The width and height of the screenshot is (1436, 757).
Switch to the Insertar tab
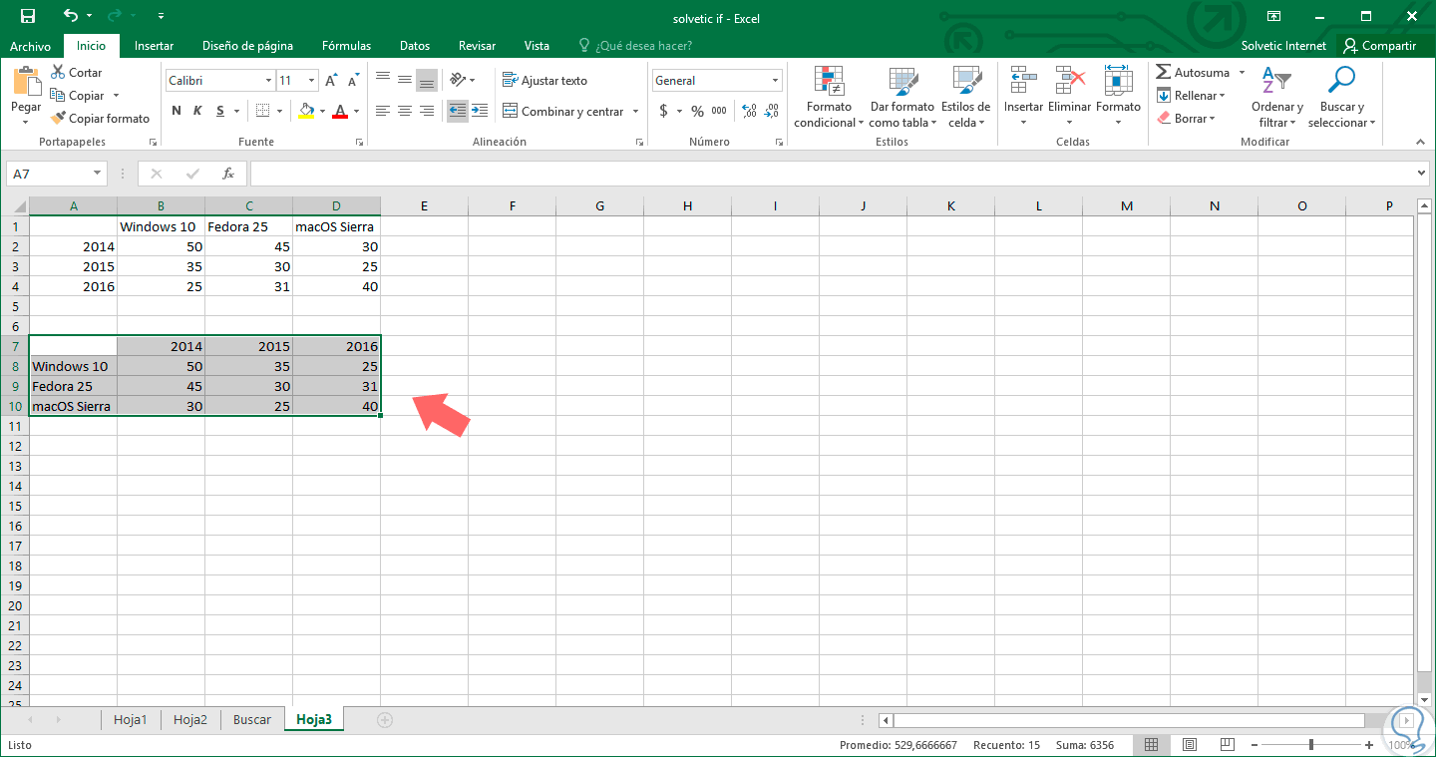click(154, 46)
